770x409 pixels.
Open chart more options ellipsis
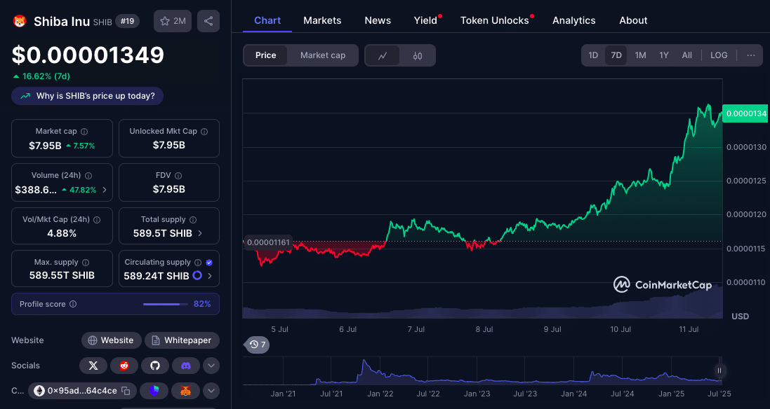point(751,55)
